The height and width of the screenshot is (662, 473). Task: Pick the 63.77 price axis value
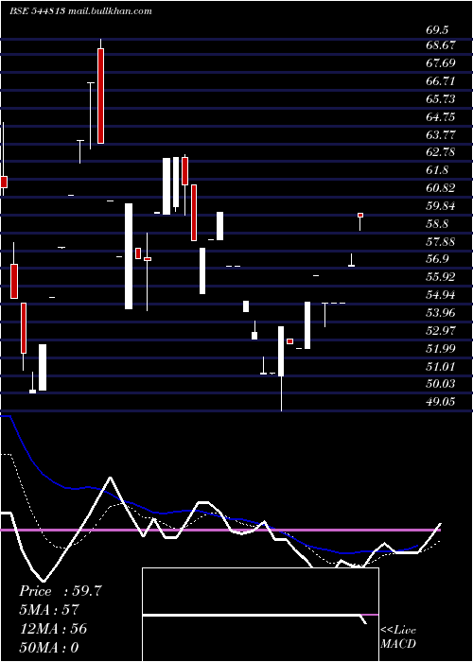pyautogui.click(x=441, y=134)
